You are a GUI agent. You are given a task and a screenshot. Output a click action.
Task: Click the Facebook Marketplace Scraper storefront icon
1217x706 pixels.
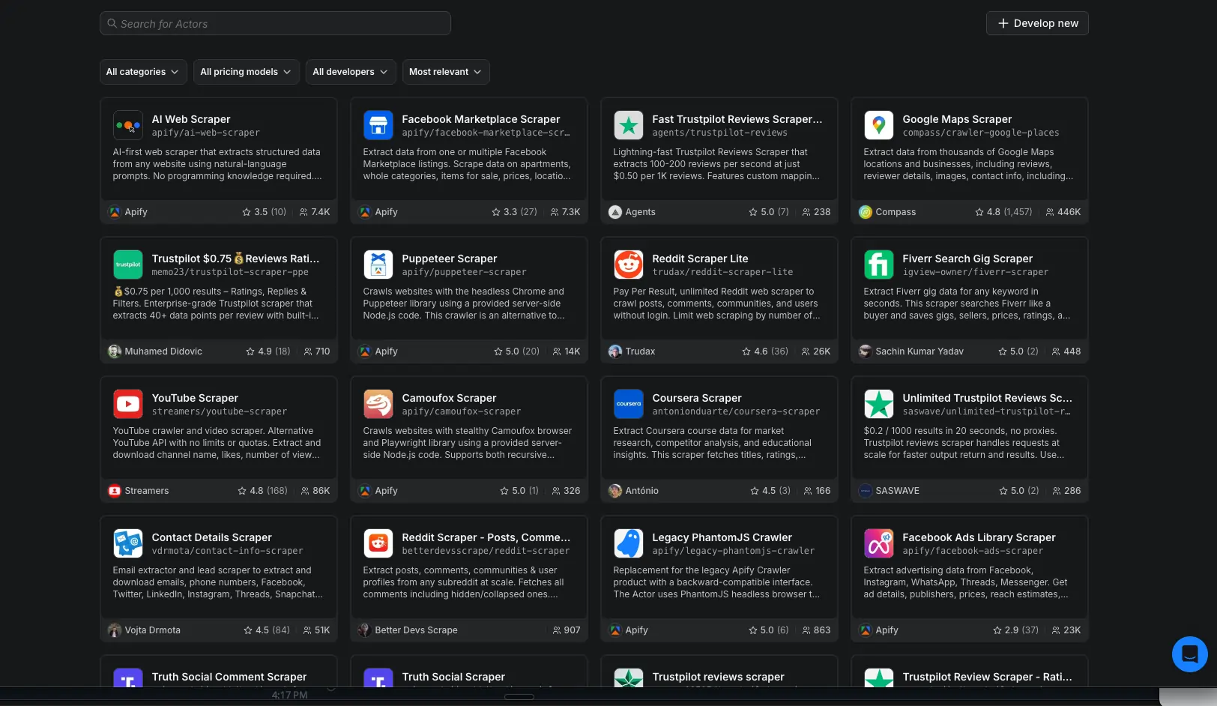click(x=378, y=125)
